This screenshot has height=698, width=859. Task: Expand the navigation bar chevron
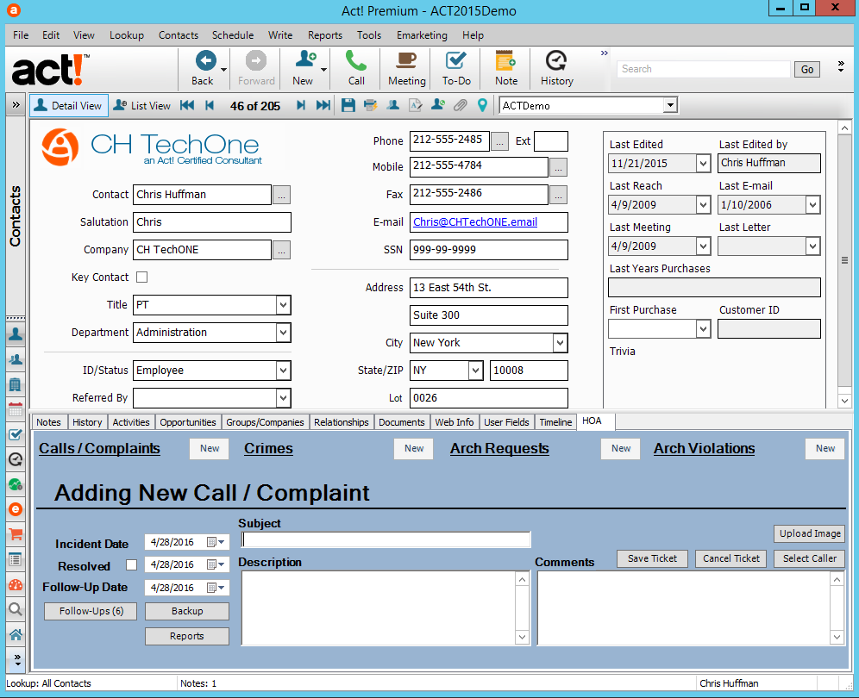(16, 104)
